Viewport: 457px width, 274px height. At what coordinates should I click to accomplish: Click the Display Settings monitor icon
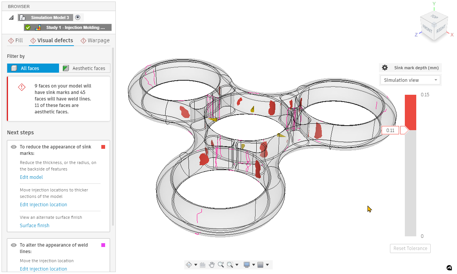click(x=247, y=264)
